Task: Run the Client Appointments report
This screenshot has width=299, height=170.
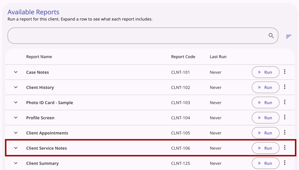Action: coord(266,133)
